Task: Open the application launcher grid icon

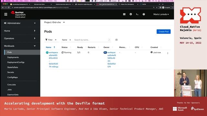Action: (x=124, y=14)
